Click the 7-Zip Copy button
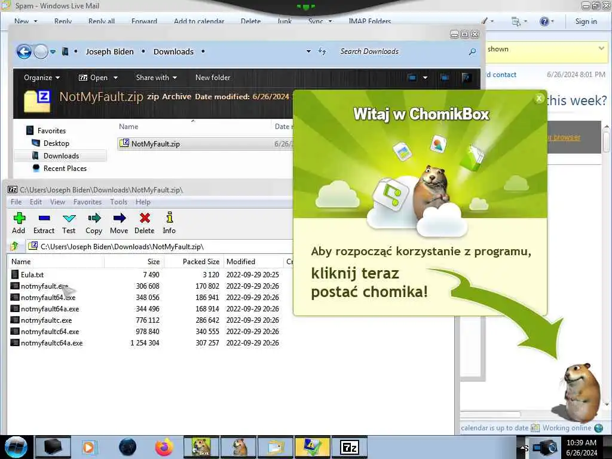Viewport: 612px width, 459px height. pyautogui.click(x=94, y=224)
